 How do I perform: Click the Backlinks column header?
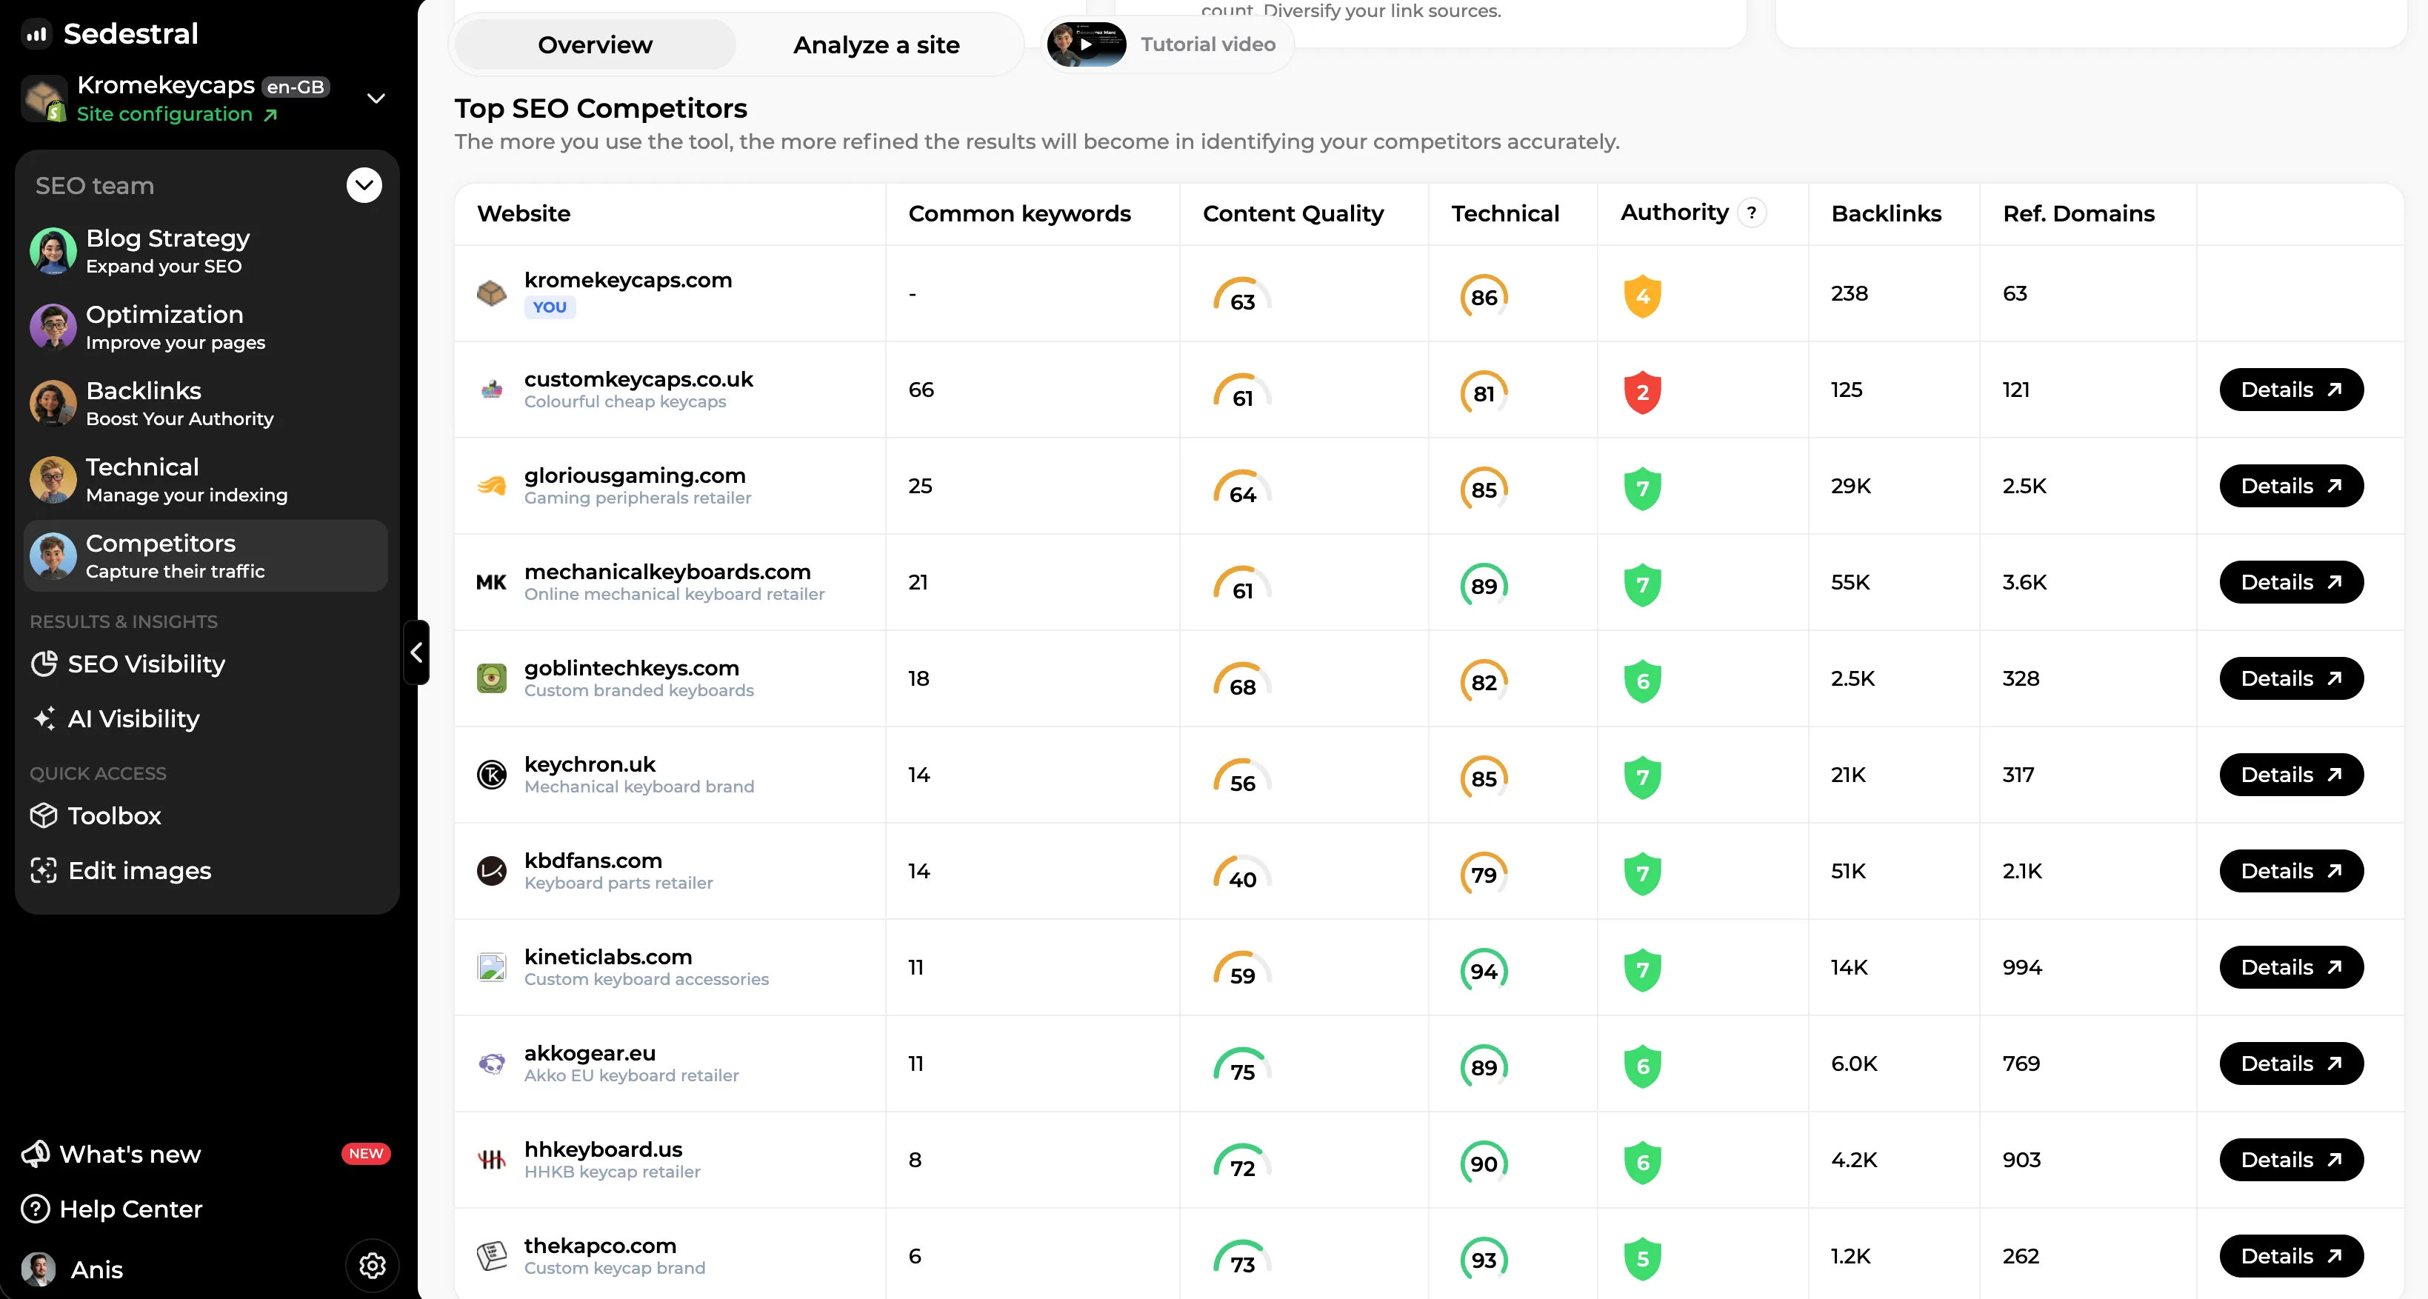pos(1886,214)
